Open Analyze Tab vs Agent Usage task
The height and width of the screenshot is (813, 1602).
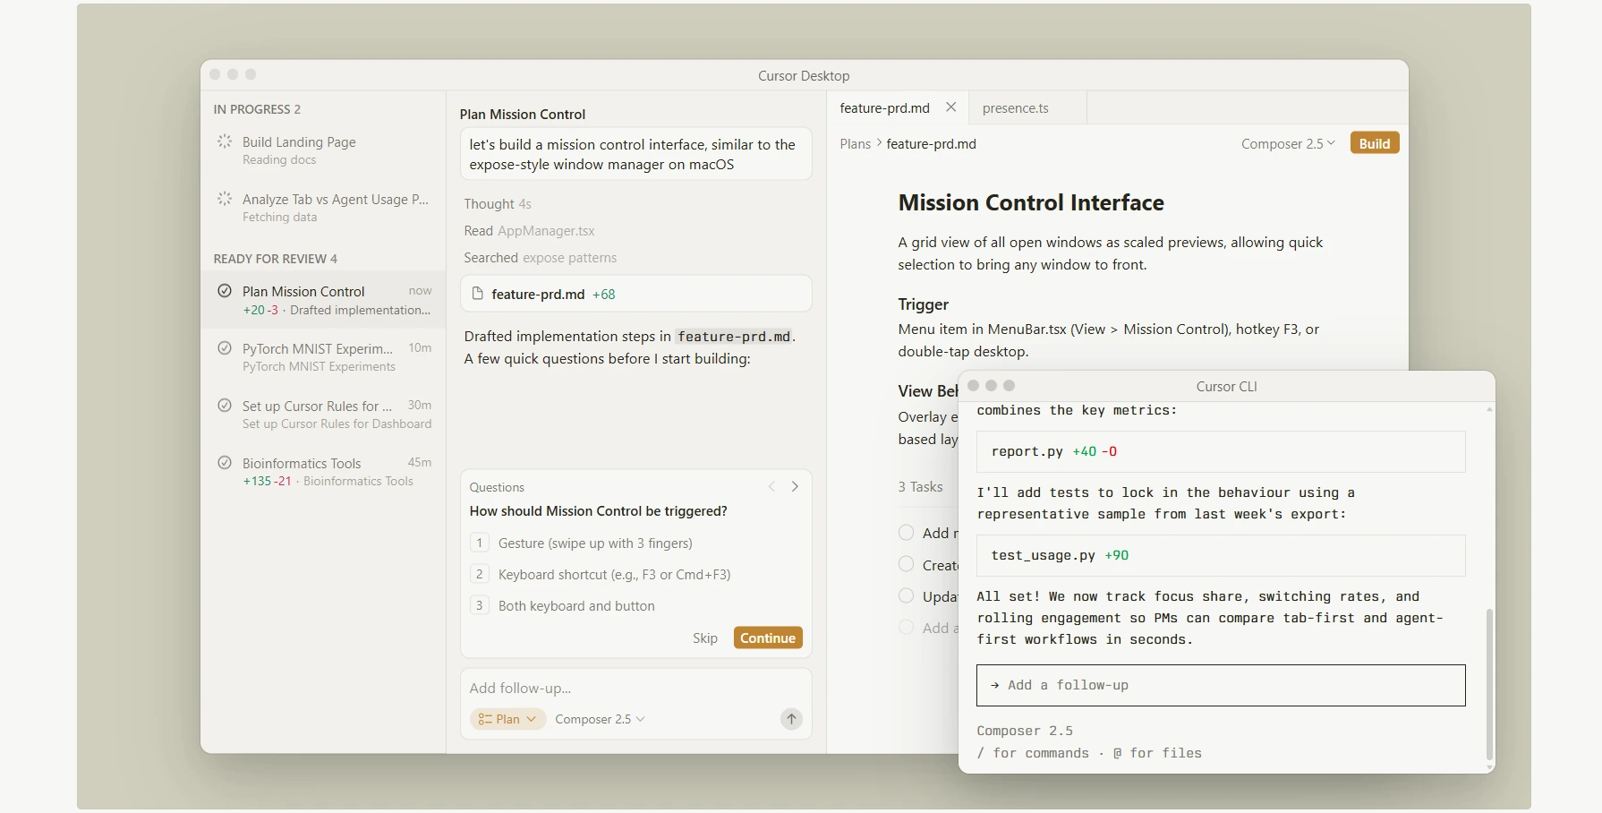(x=323, y=208)
